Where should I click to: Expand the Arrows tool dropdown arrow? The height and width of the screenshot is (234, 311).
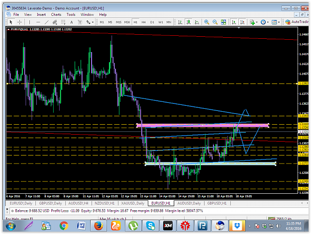click(93, 22)
